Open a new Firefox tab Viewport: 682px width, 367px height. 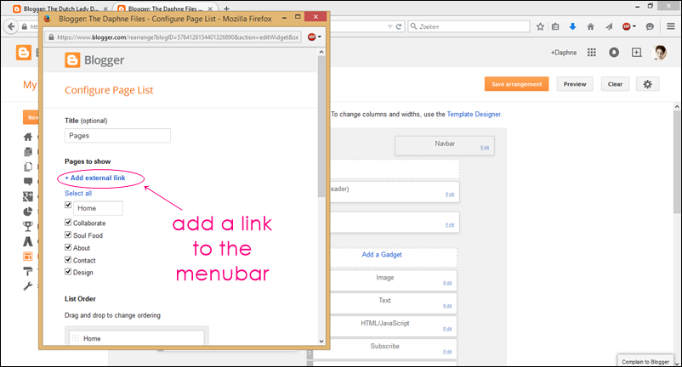click(226, 8)
